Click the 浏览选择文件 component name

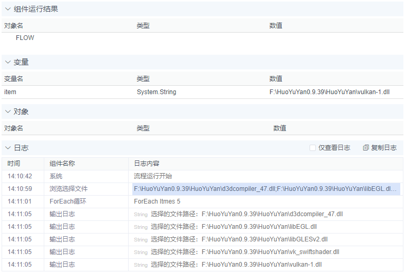(69, 189)
